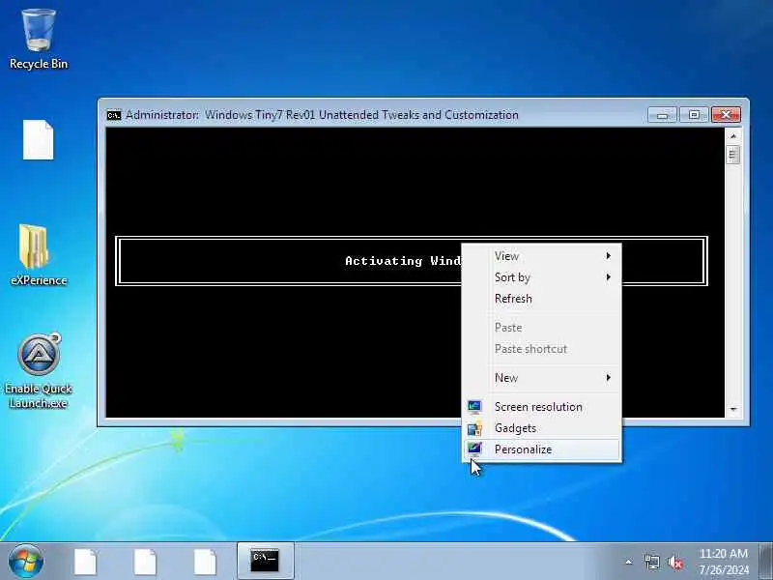Click the Screen resolution monitor icon
773x580 pixels.
[x=474, y=407]
